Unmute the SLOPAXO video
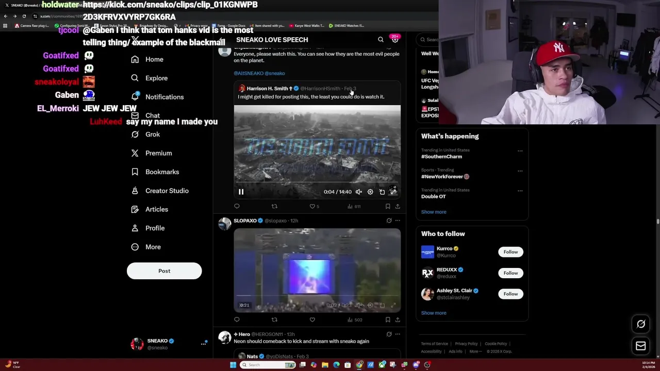This screenshot has height=371, width=660. pyautogui.click(x=358, y=305)
